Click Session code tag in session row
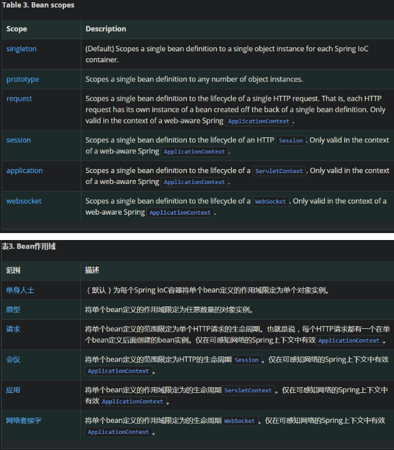394x450 pixels. (291, 141)
